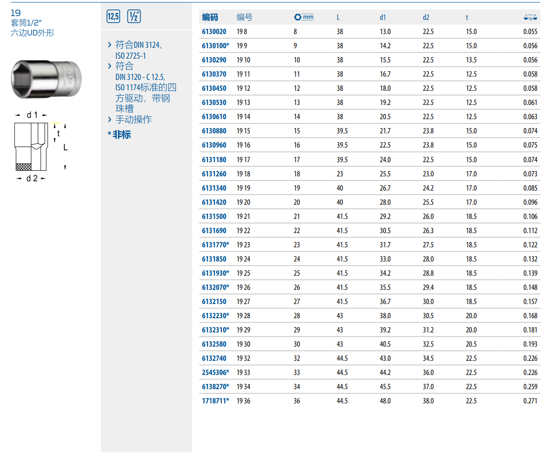
Task: Click the chevron before 手动操作
Action: pos(110,120)
